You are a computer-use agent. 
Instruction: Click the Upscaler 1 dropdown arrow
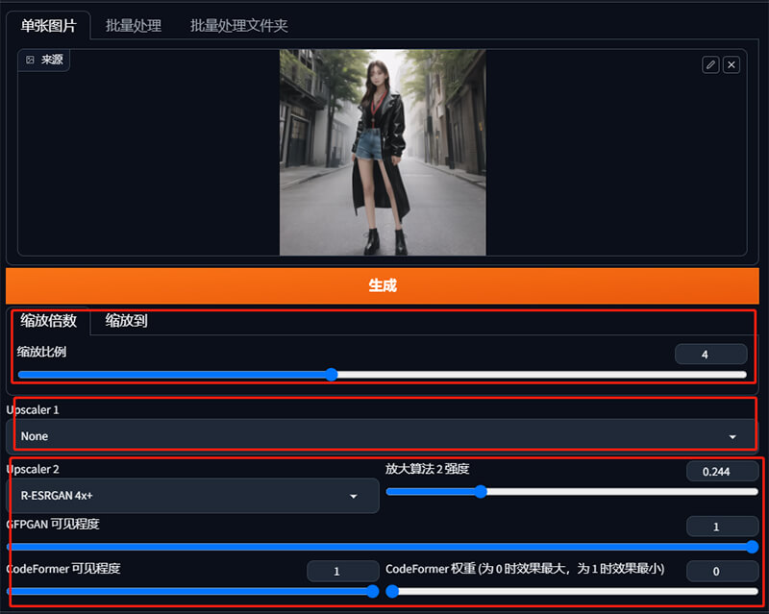point(732,437)
